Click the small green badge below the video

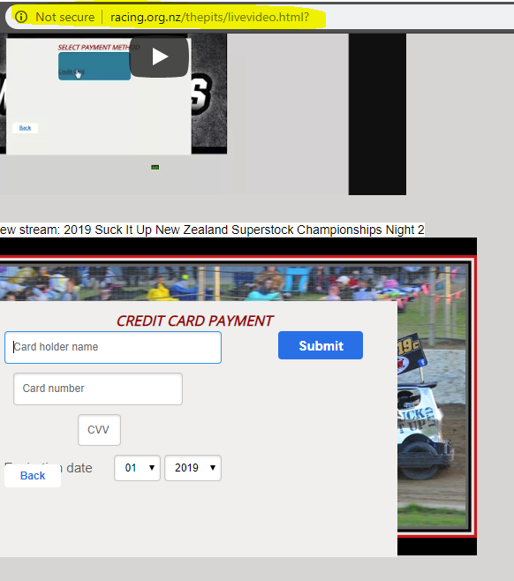[x=155, y=168]
